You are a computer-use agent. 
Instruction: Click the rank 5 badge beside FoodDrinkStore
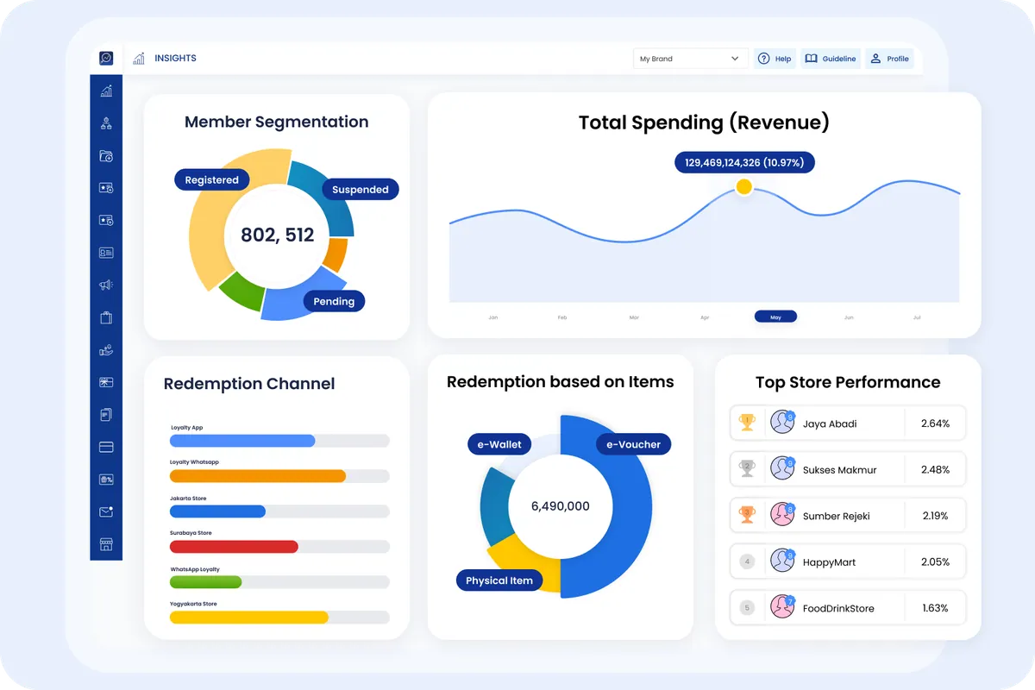click(747, 607)
